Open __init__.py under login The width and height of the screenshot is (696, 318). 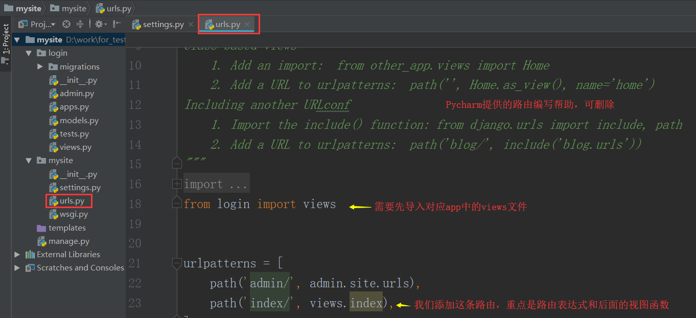pyautogui.click(x=73, y=80)
